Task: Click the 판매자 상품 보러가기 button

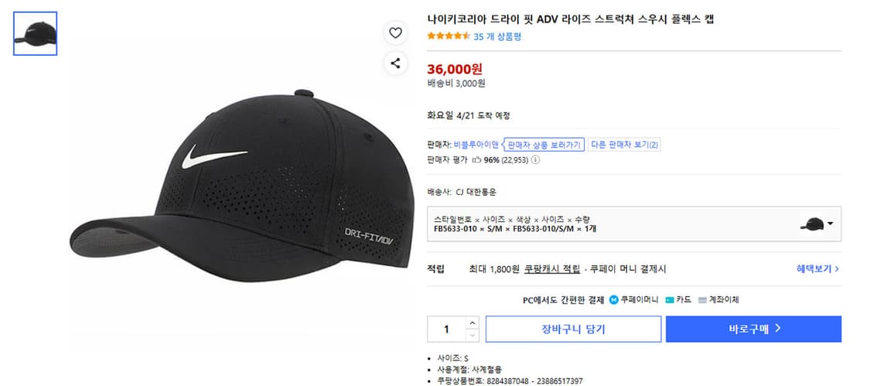Action: [544, 145]
